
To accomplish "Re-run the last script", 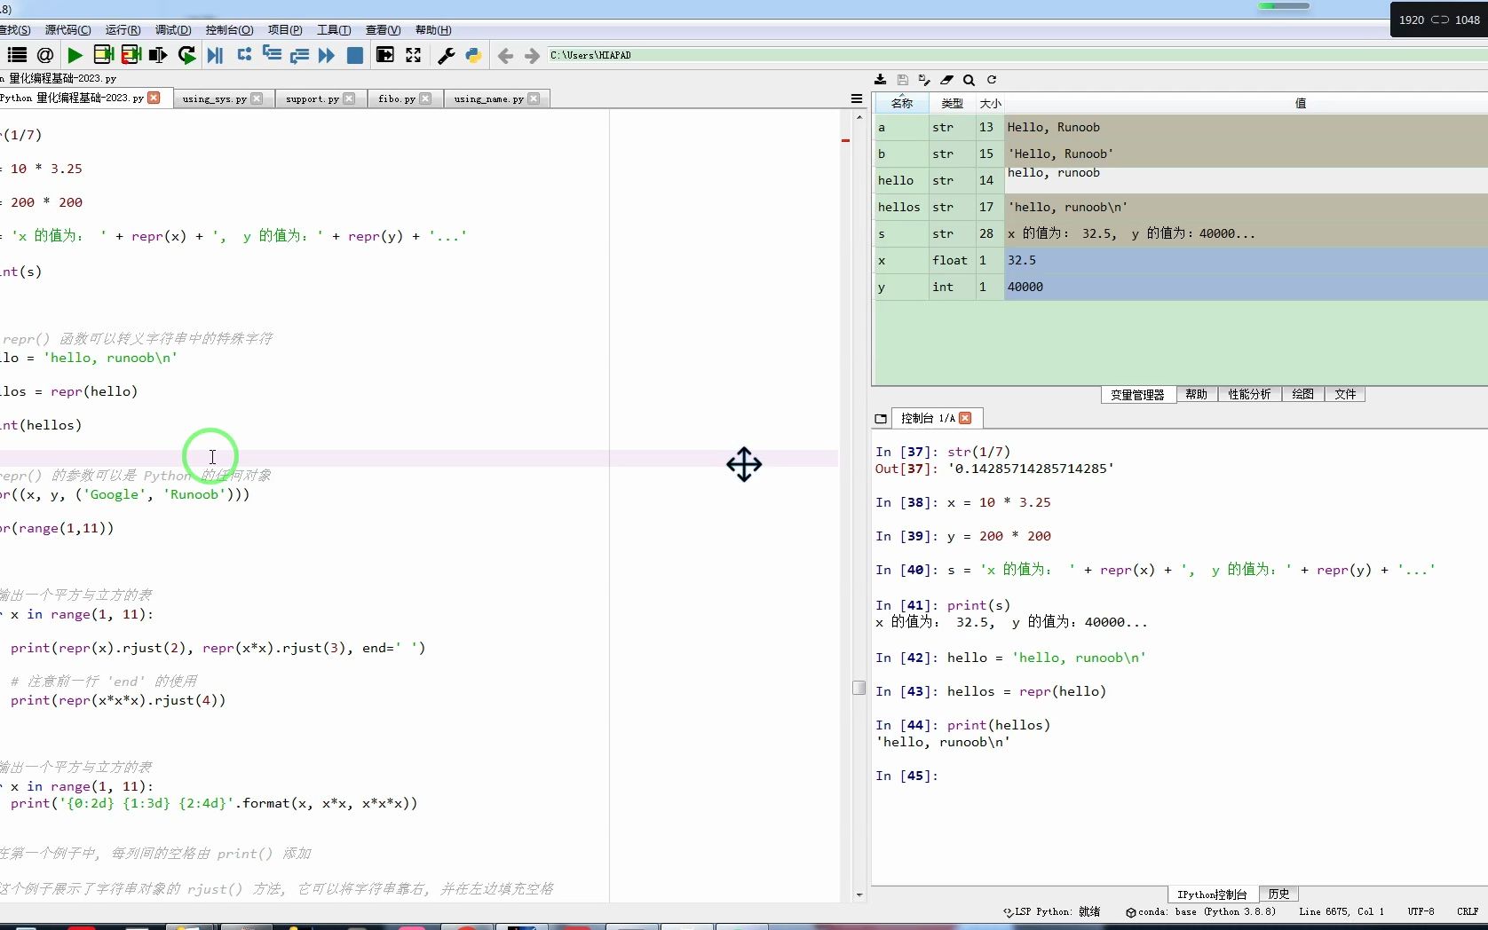I will (x=186, y=55).
